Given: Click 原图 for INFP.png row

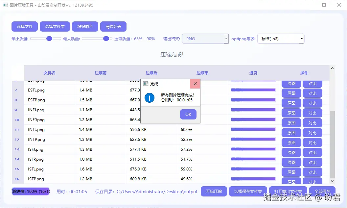Looking at the screenshot, I should click(x=291, y=123).
